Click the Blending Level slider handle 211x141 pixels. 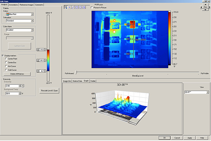click(76, 73)
